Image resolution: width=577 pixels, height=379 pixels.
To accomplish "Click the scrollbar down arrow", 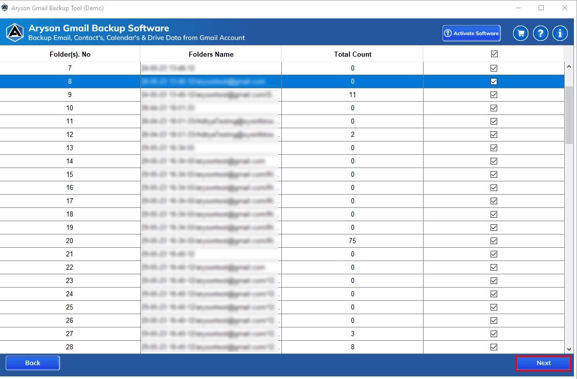I will coord(569,349).
